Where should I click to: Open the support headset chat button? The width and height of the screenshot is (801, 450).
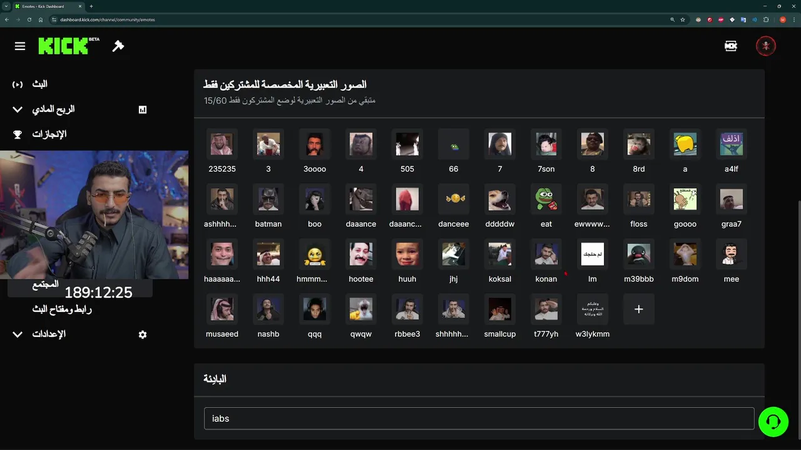point(773,421)
